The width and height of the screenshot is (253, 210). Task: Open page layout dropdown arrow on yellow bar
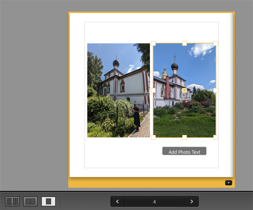(x=228, y=183)
